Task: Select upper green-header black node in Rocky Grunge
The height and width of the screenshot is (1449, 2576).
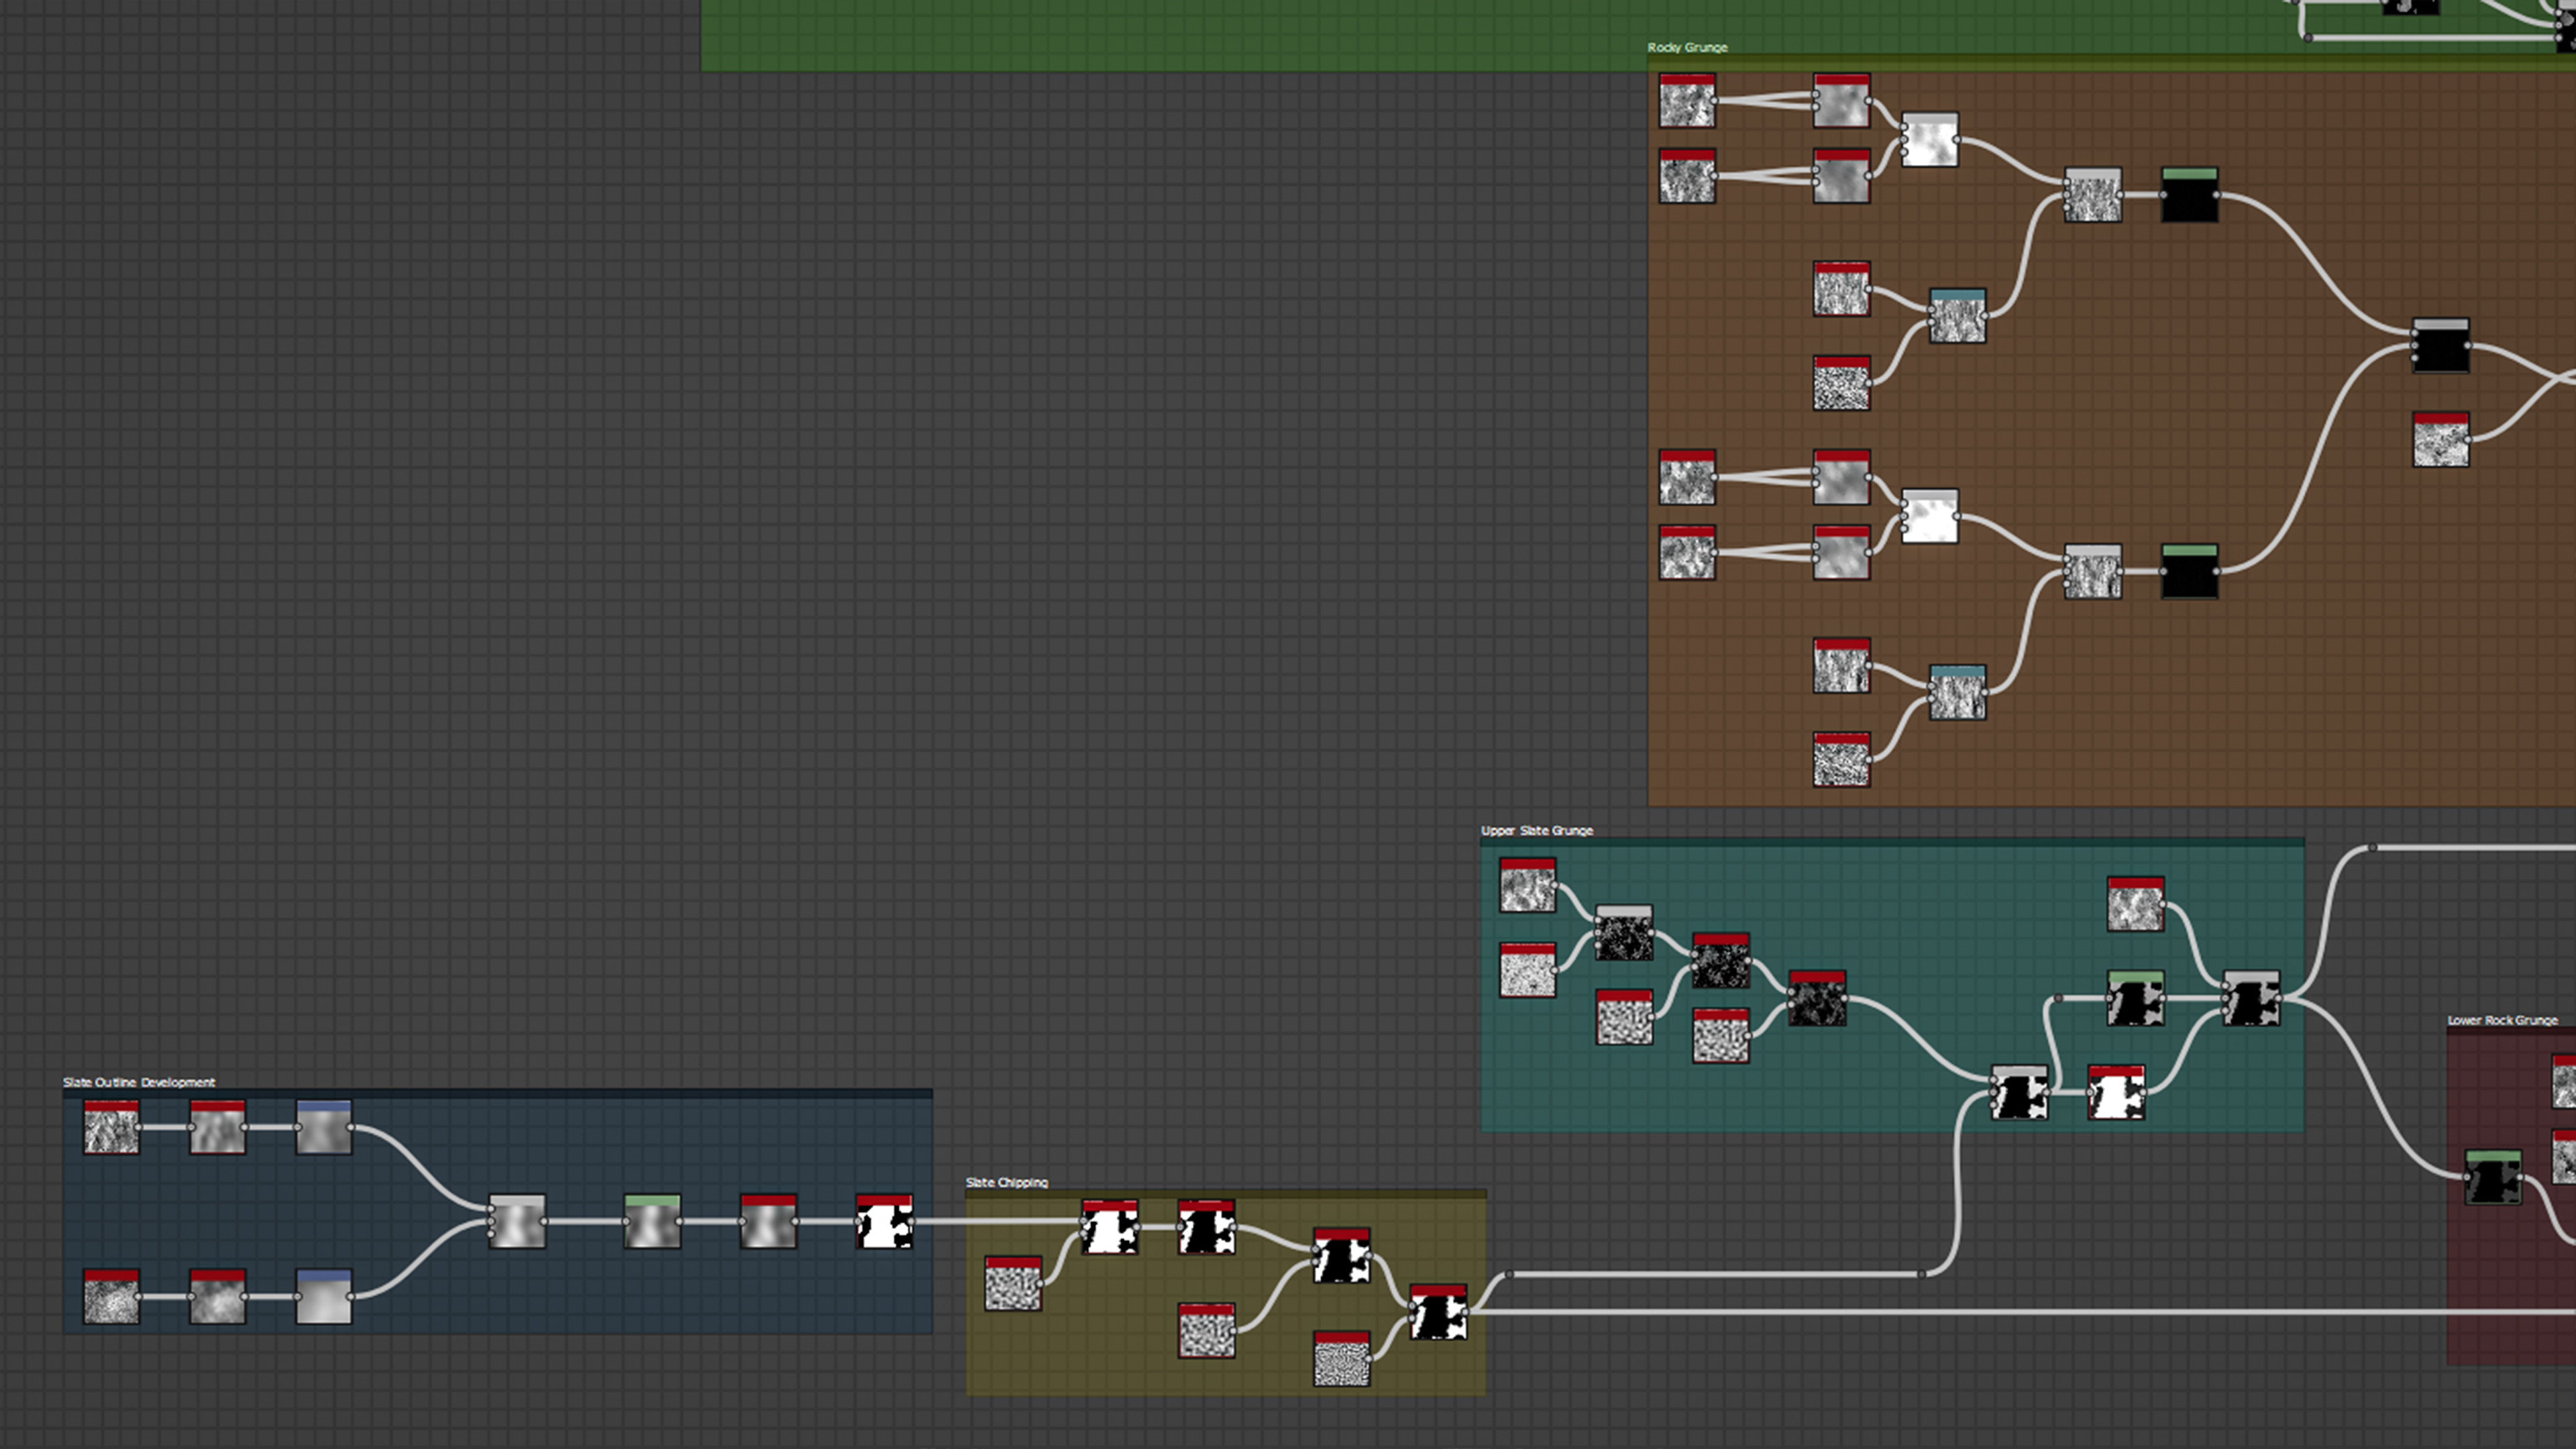Action: (2189, 194)
